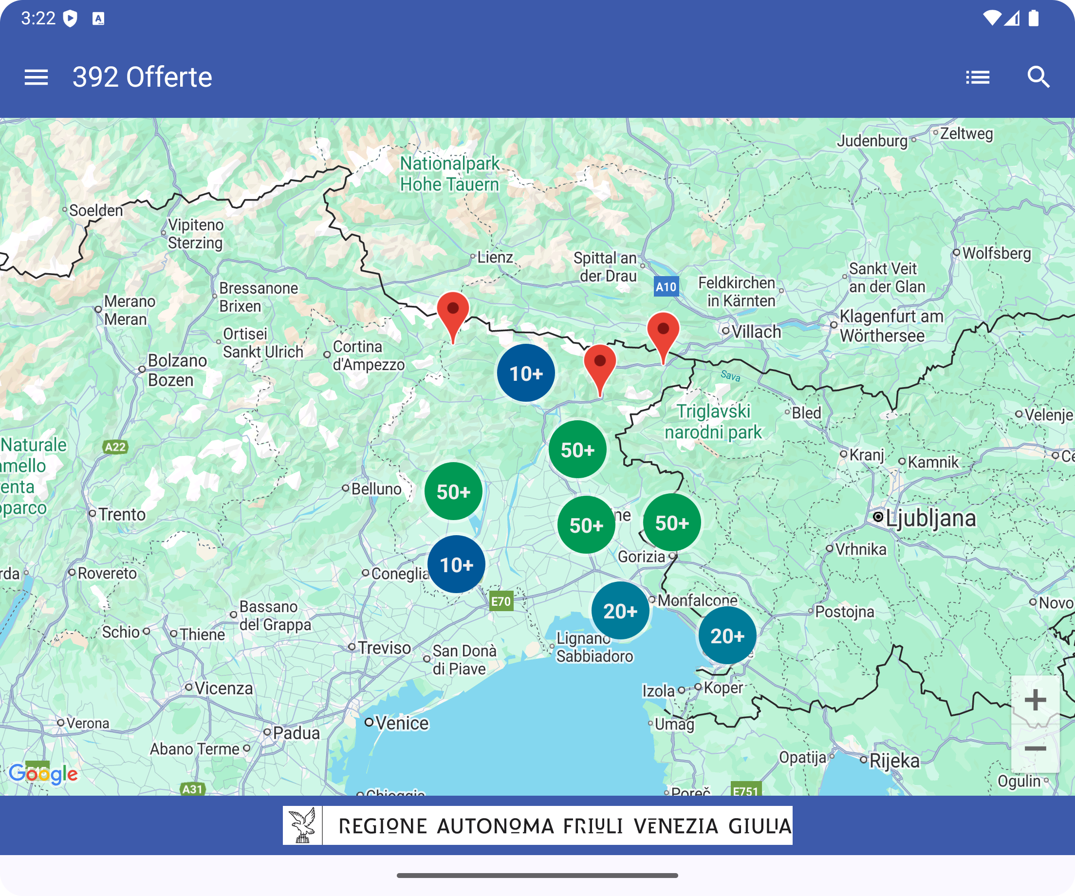Expand blue 10+ cluster near Conegliano
The image size is (1075, 896).
click(x=456, y=565)
